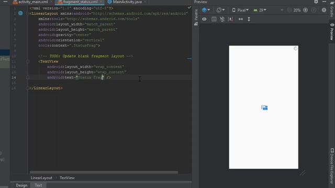Image resolution: width=335 pixels, height=188 pixels.
Task: Expand horizontally toolbar icon
Action: click(241, 19)
